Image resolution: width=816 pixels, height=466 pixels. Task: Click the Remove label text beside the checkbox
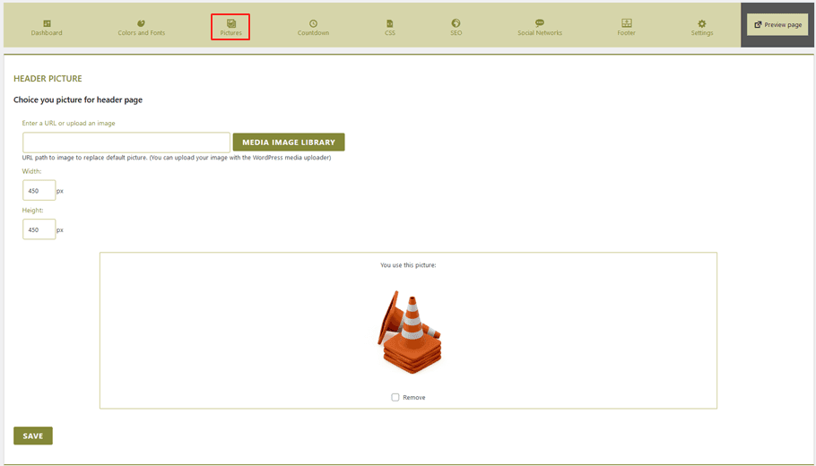[414, 397]
